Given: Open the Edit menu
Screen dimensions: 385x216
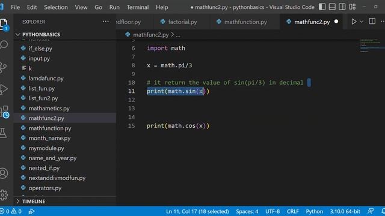Looking at the screenshot, I should point(32,7).
